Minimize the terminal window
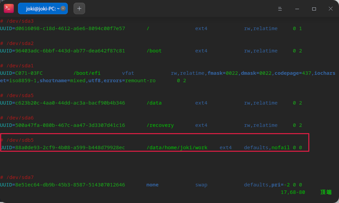Screen dimensions: 339x203 coord(297,9)
